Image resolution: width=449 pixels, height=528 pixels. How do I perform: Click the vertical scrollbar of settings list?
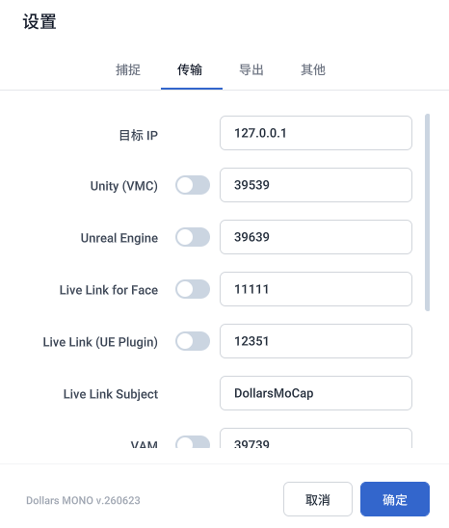point(427,213)
